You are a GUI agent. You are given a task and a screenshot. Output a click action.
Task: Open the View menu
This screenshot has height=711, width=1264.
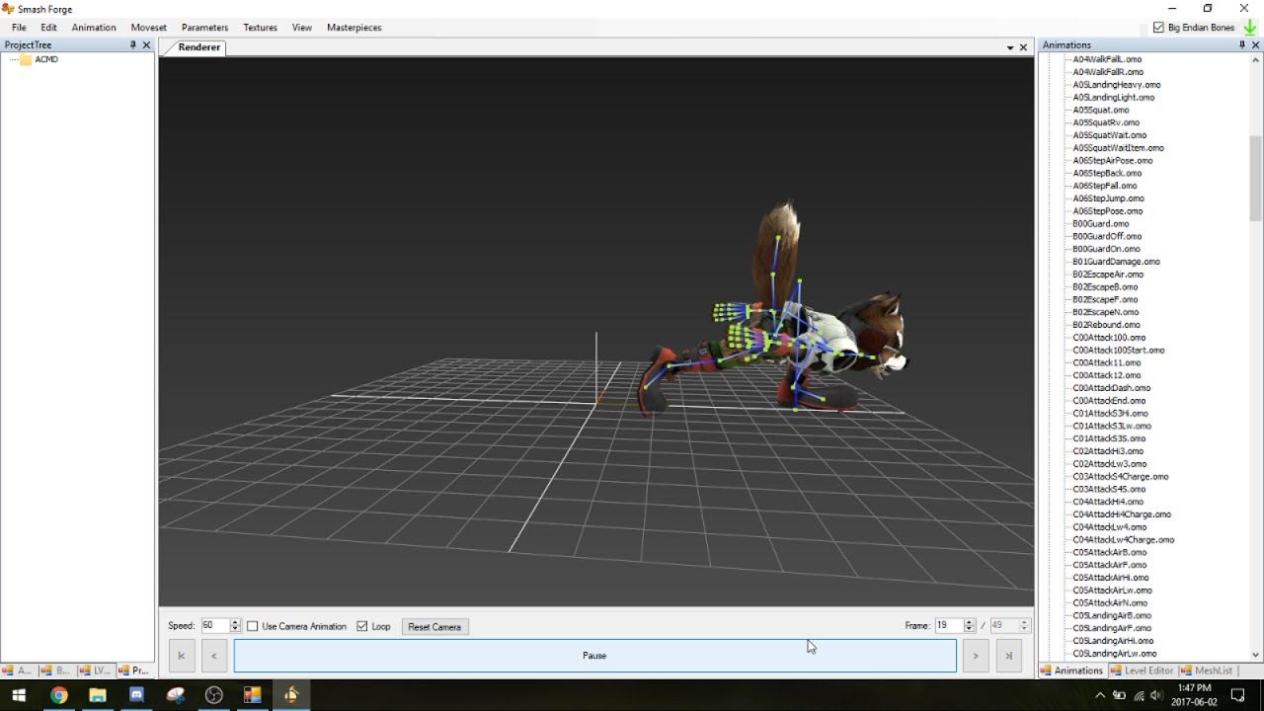pos(302,28)
